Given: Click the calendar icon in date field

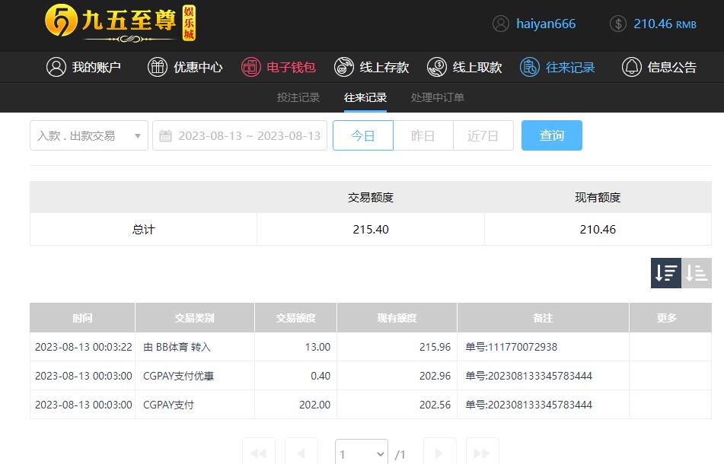Looking at the screenshot, I should point(165,135).
